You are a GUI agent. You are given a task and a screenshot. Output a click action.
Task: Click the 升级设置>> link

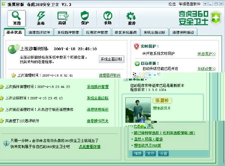207,69
